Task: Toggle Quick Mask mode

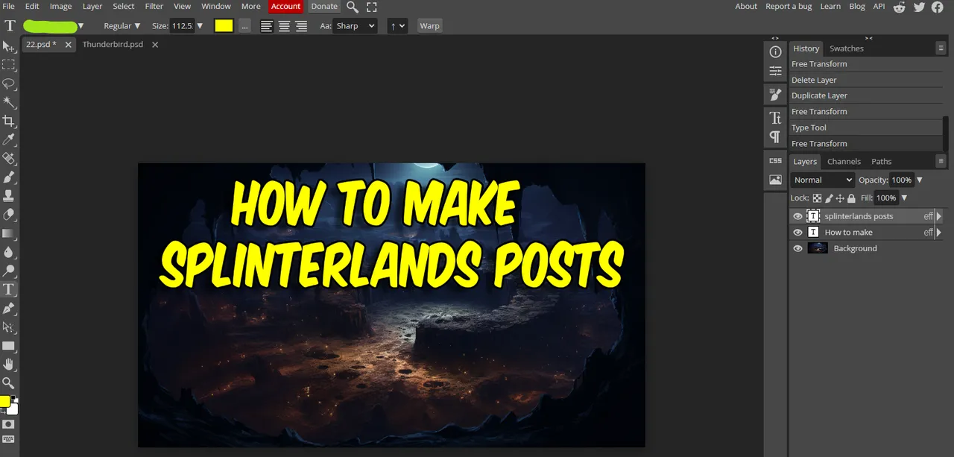Action: click(x=8, y=423)
